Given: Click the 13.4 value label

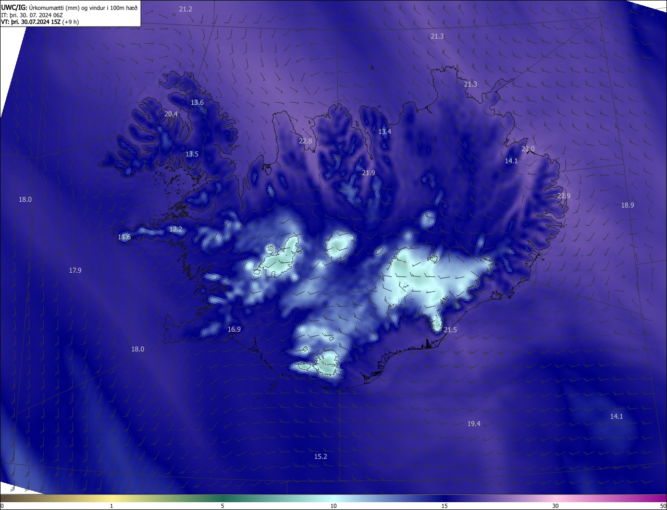Looking at the screenshot, I should coord(385,132).
